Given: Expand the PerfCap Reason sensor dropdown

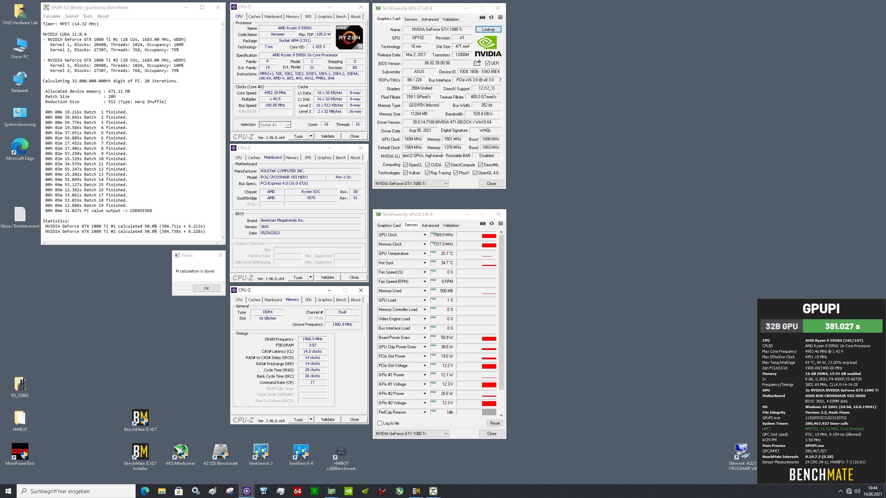Looking at the screenshot, I should pyautogui.click(x=425, y=412).
